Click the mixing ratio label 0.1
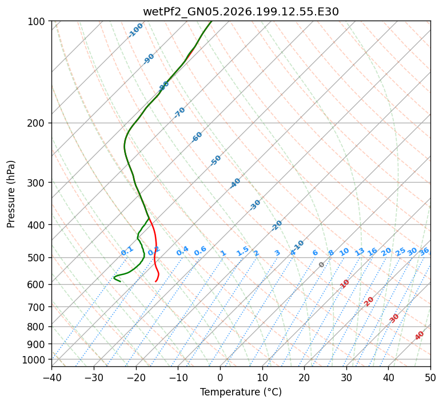This screenshot has height=404, width=443. [x=127, y=251]
